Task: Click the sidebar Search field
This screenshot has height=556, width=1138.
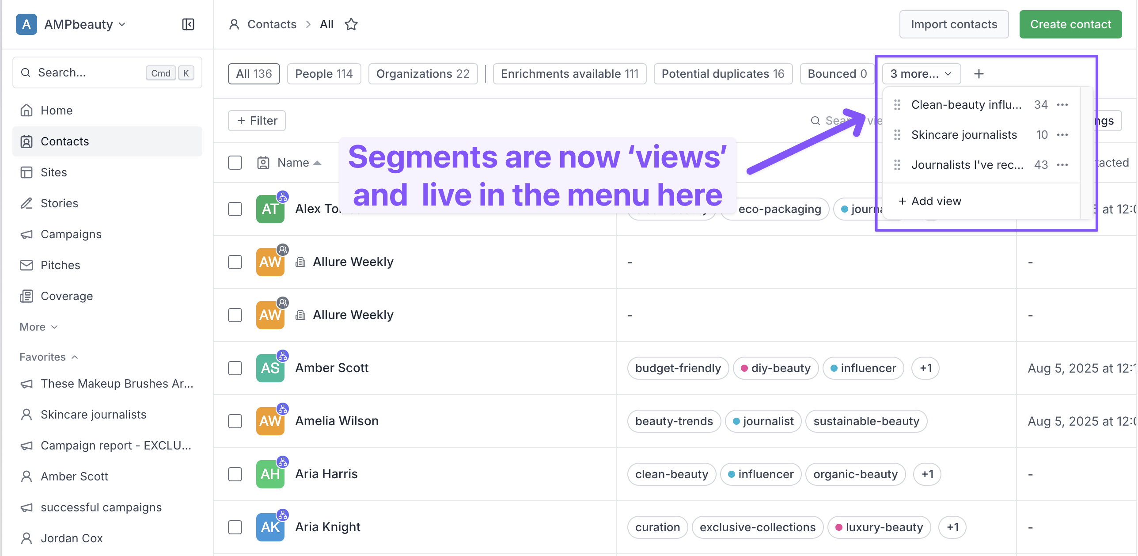Action: [x=88, y=72]
